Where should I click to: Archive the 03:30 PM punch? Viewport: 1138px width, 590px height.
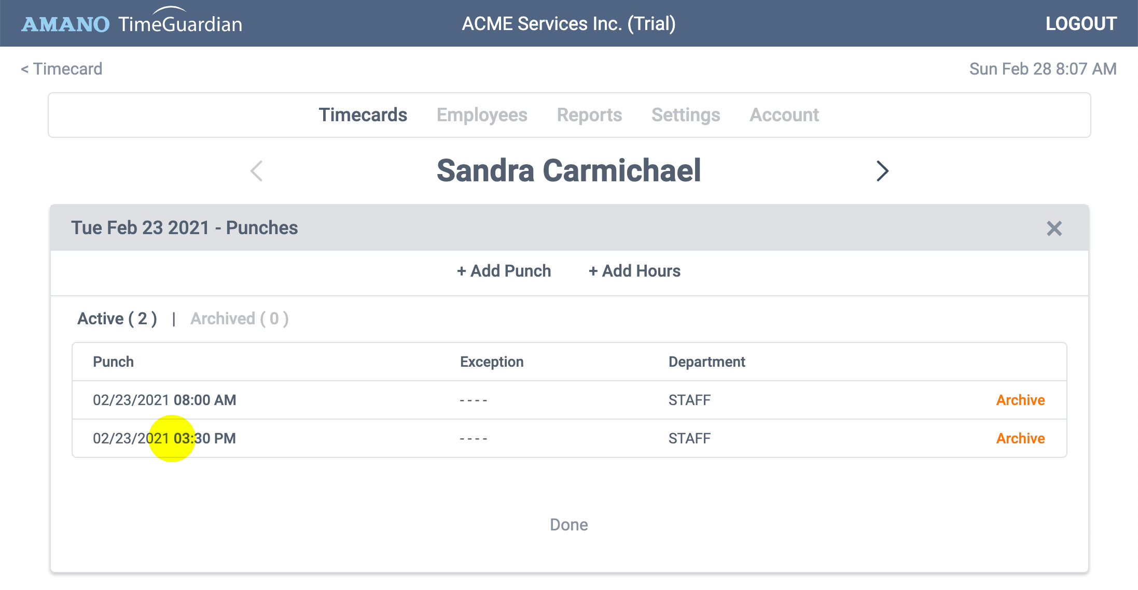click(x=1020, y=438)
